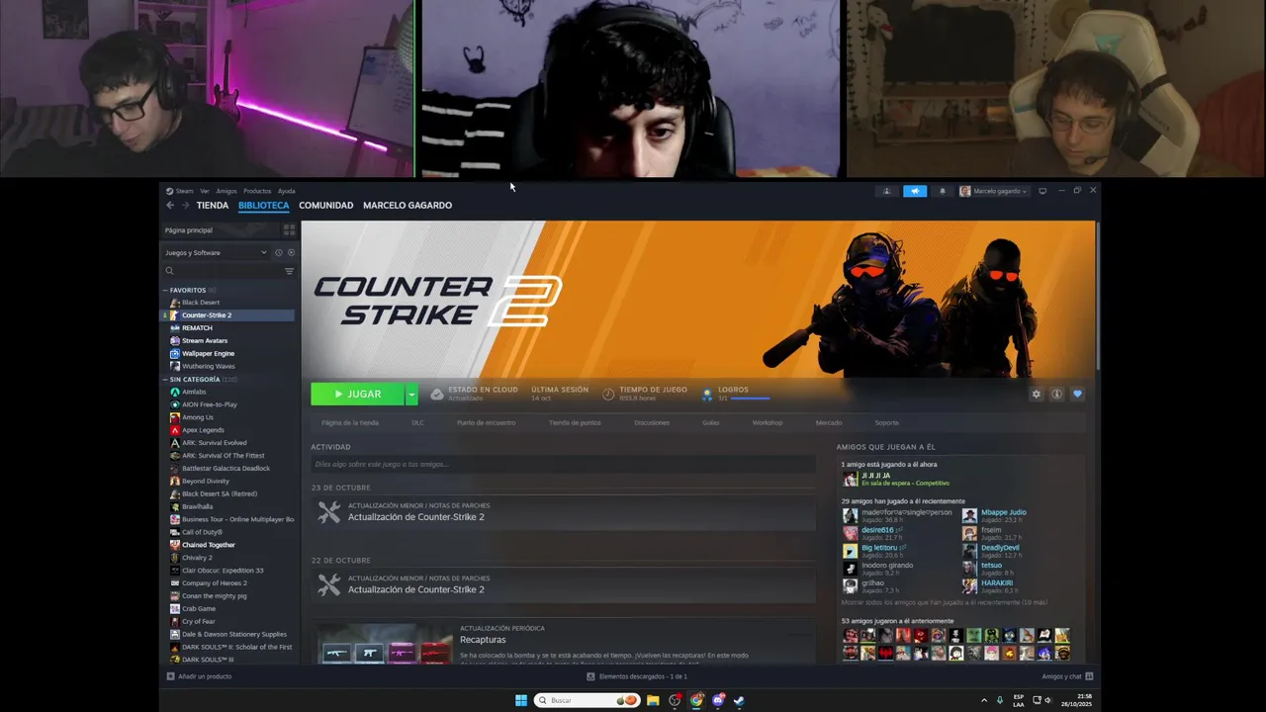The image size is (1266, 712).
Task: Go forward with the navigation forward arrow
Action: click(185, 206)
